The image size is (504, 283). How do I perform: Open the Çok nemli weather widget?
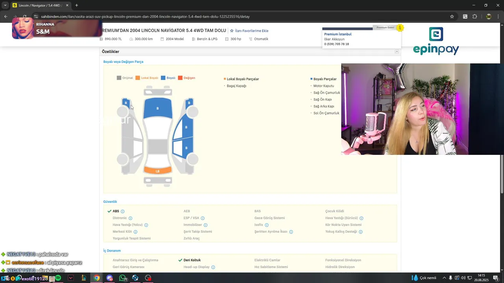424,278
